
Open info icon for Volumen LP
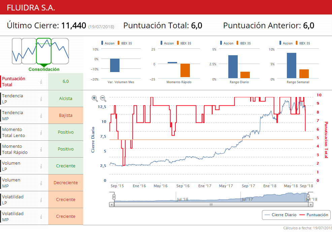41,166
